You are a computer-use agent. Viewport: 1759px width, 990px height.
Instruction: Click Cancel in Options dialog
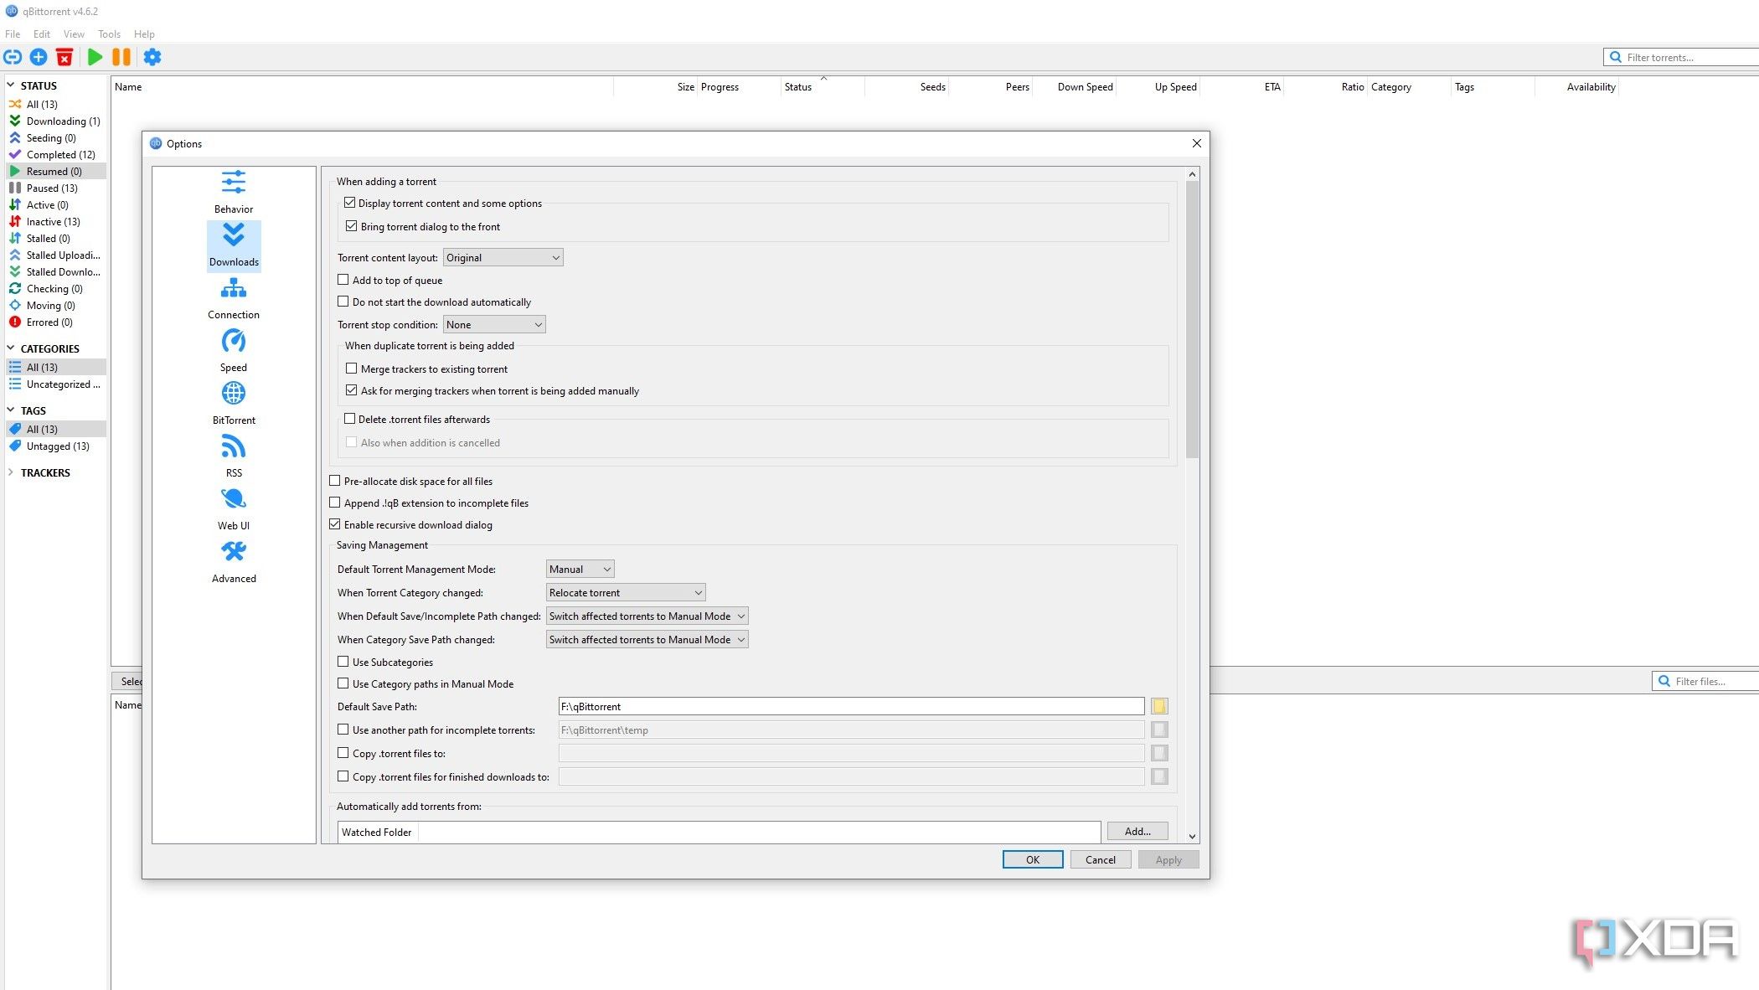click(x=1101, y=859)
